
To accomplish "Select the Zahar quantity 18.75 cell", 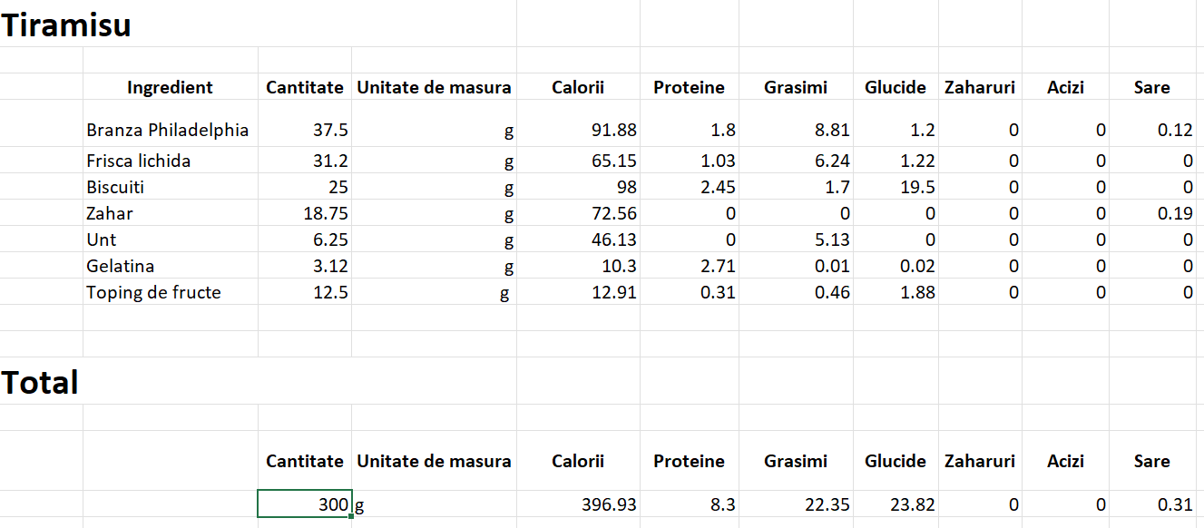I will click(x=305, y=213).
